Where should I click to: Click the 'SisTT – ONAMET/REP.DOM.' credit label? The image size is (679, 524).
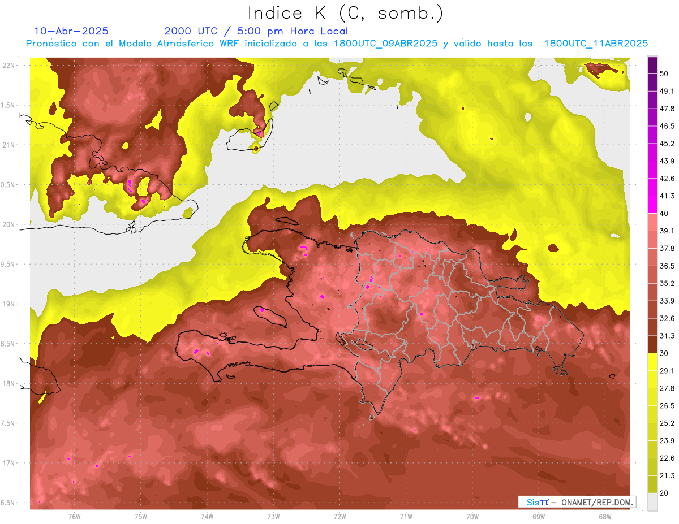point(577,502)
